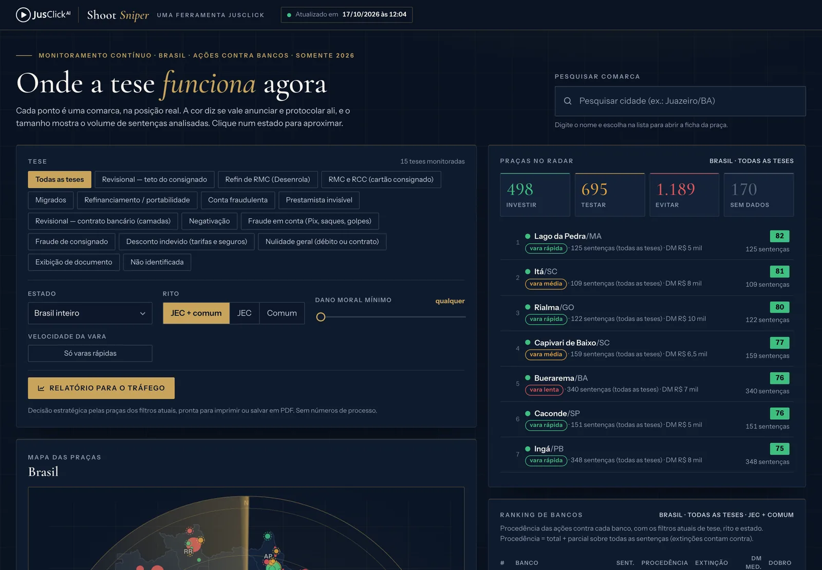Open the Estado dropdown Brasil inteiro
Screen dimensions: 822x570
[x=90, y=313]
